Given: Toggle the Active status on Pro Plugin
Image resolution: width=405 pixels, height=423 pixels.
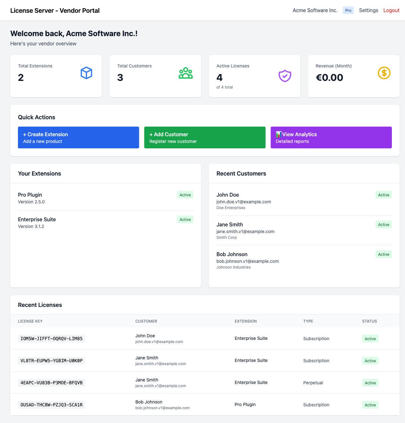Looking at the screenshot, I should 185,194.
